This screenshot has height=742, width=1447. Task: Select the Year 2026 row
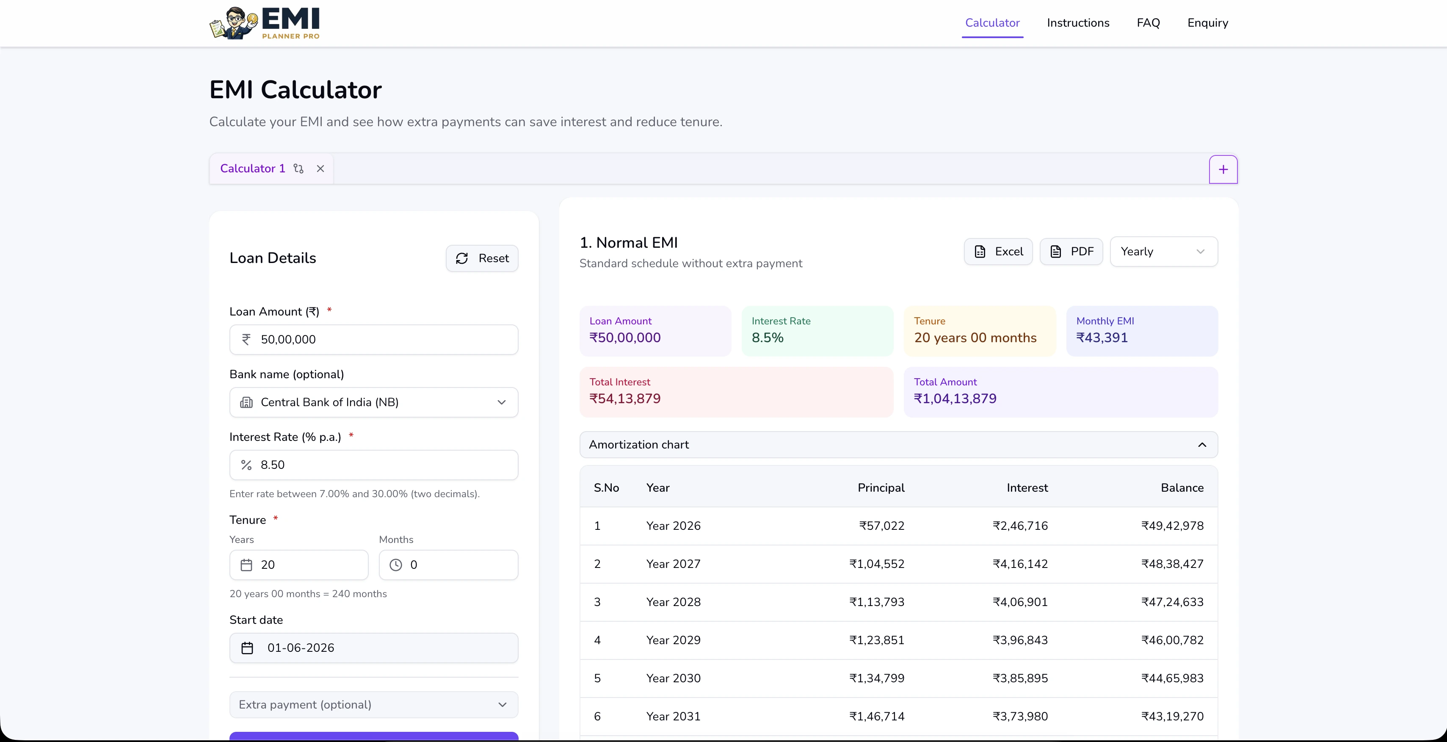(898, 526)
